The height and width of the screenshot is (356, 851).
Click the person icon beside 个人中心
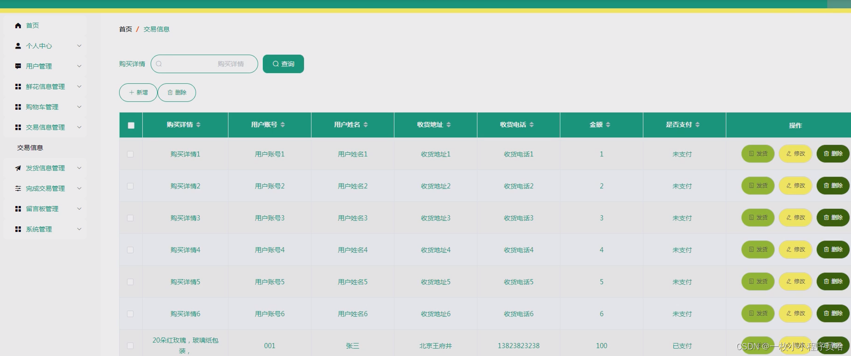[x=18, y=46]
